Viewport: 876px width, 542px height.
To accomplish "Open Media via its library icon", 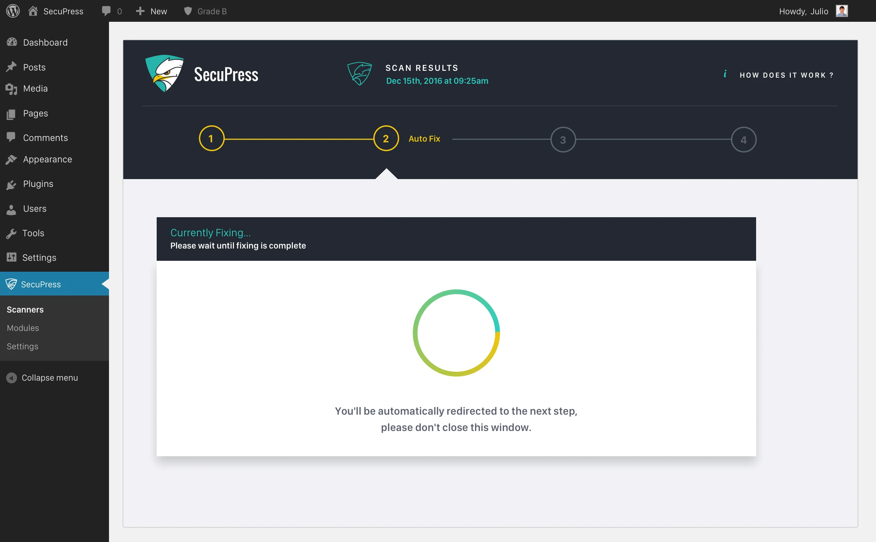I will click(x=12, y=89).
